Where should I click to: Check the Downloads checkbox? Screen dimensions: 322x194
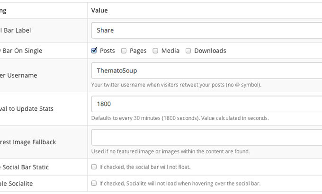pyautogui.click(x=188, y=51)
